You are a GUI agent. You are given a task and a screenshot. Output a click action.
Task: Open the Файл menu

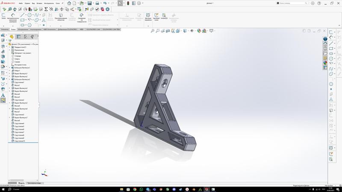coord(21,3)
